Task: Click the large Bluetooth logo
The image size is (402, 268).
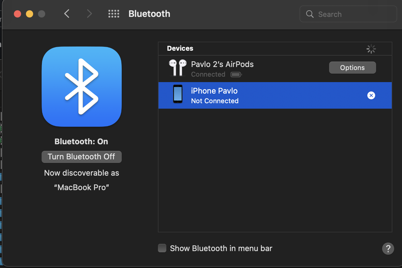Action: tap(81, 86)
